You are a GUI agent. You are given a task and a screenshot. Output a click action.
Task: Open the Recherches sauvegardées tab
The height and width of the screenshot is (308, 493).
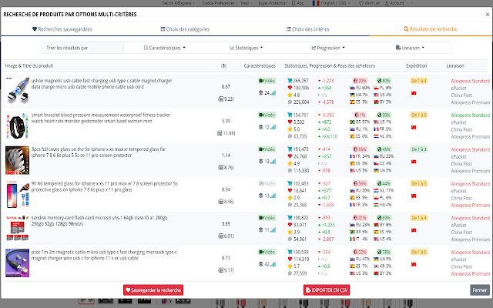pyautogui.click(x=62, y=28)
